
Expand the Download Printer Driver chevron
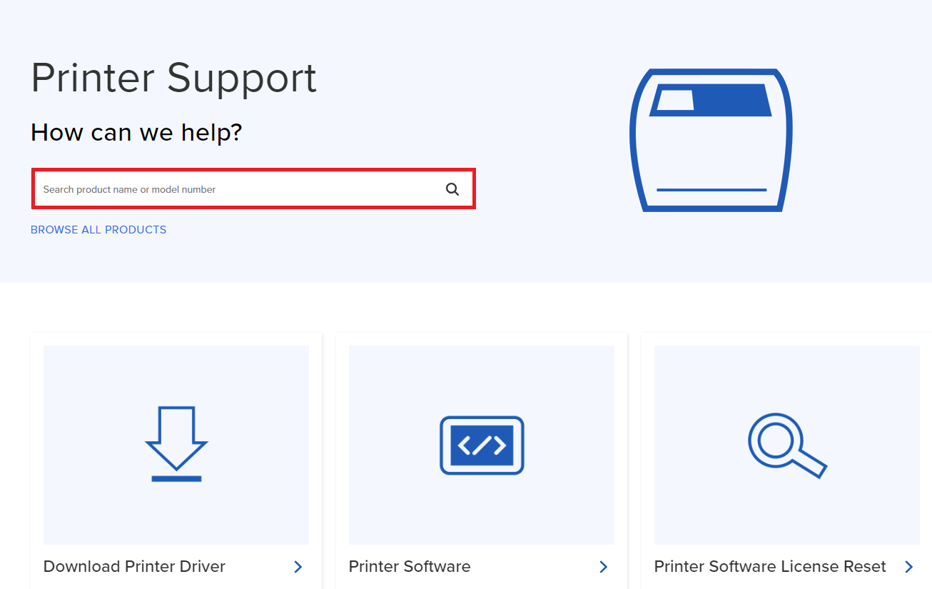(x=298, y=566)
